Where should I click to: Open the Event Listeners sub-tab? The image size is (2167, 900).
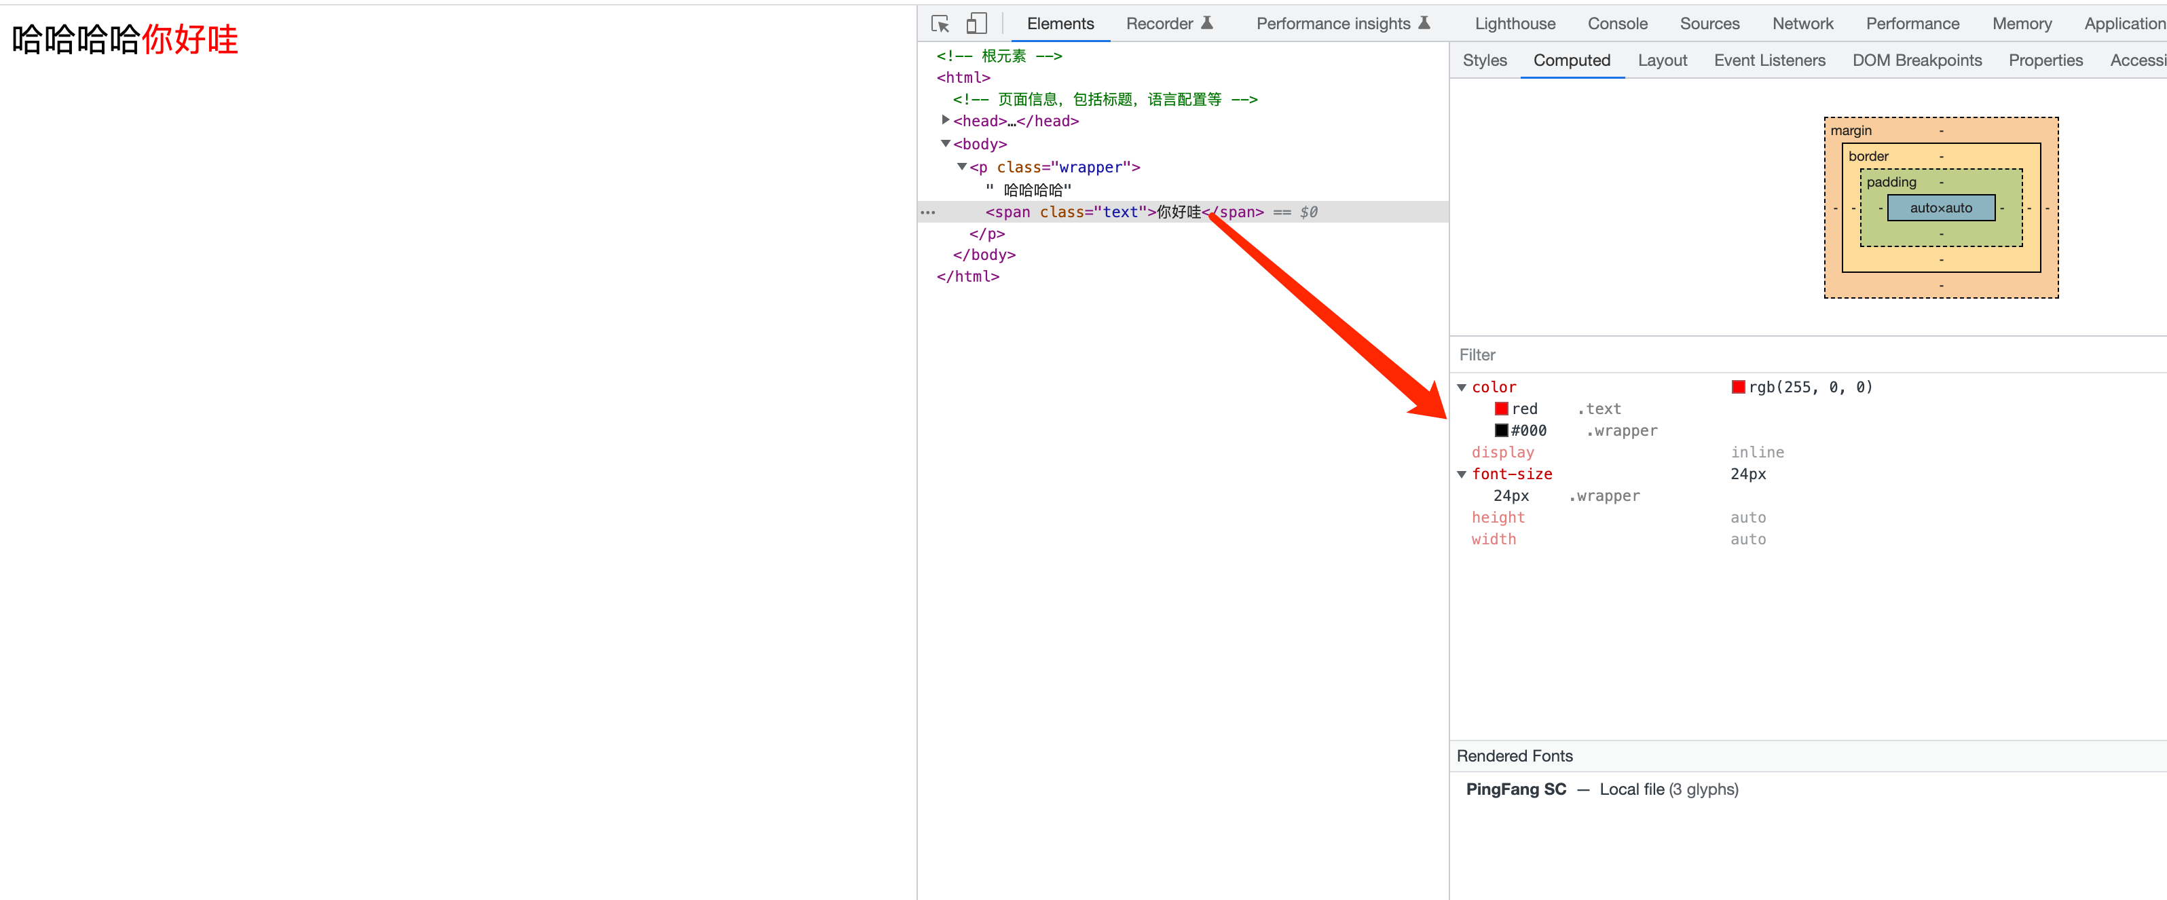point(1769,60)
